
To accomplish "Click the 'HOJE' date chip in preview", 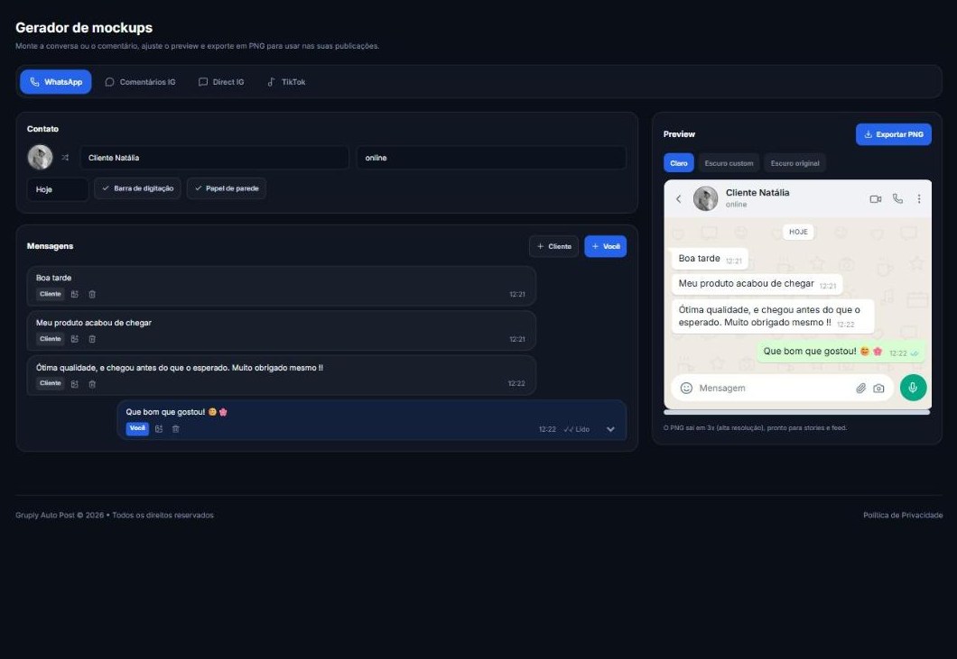I will click(x=798, y=232).
